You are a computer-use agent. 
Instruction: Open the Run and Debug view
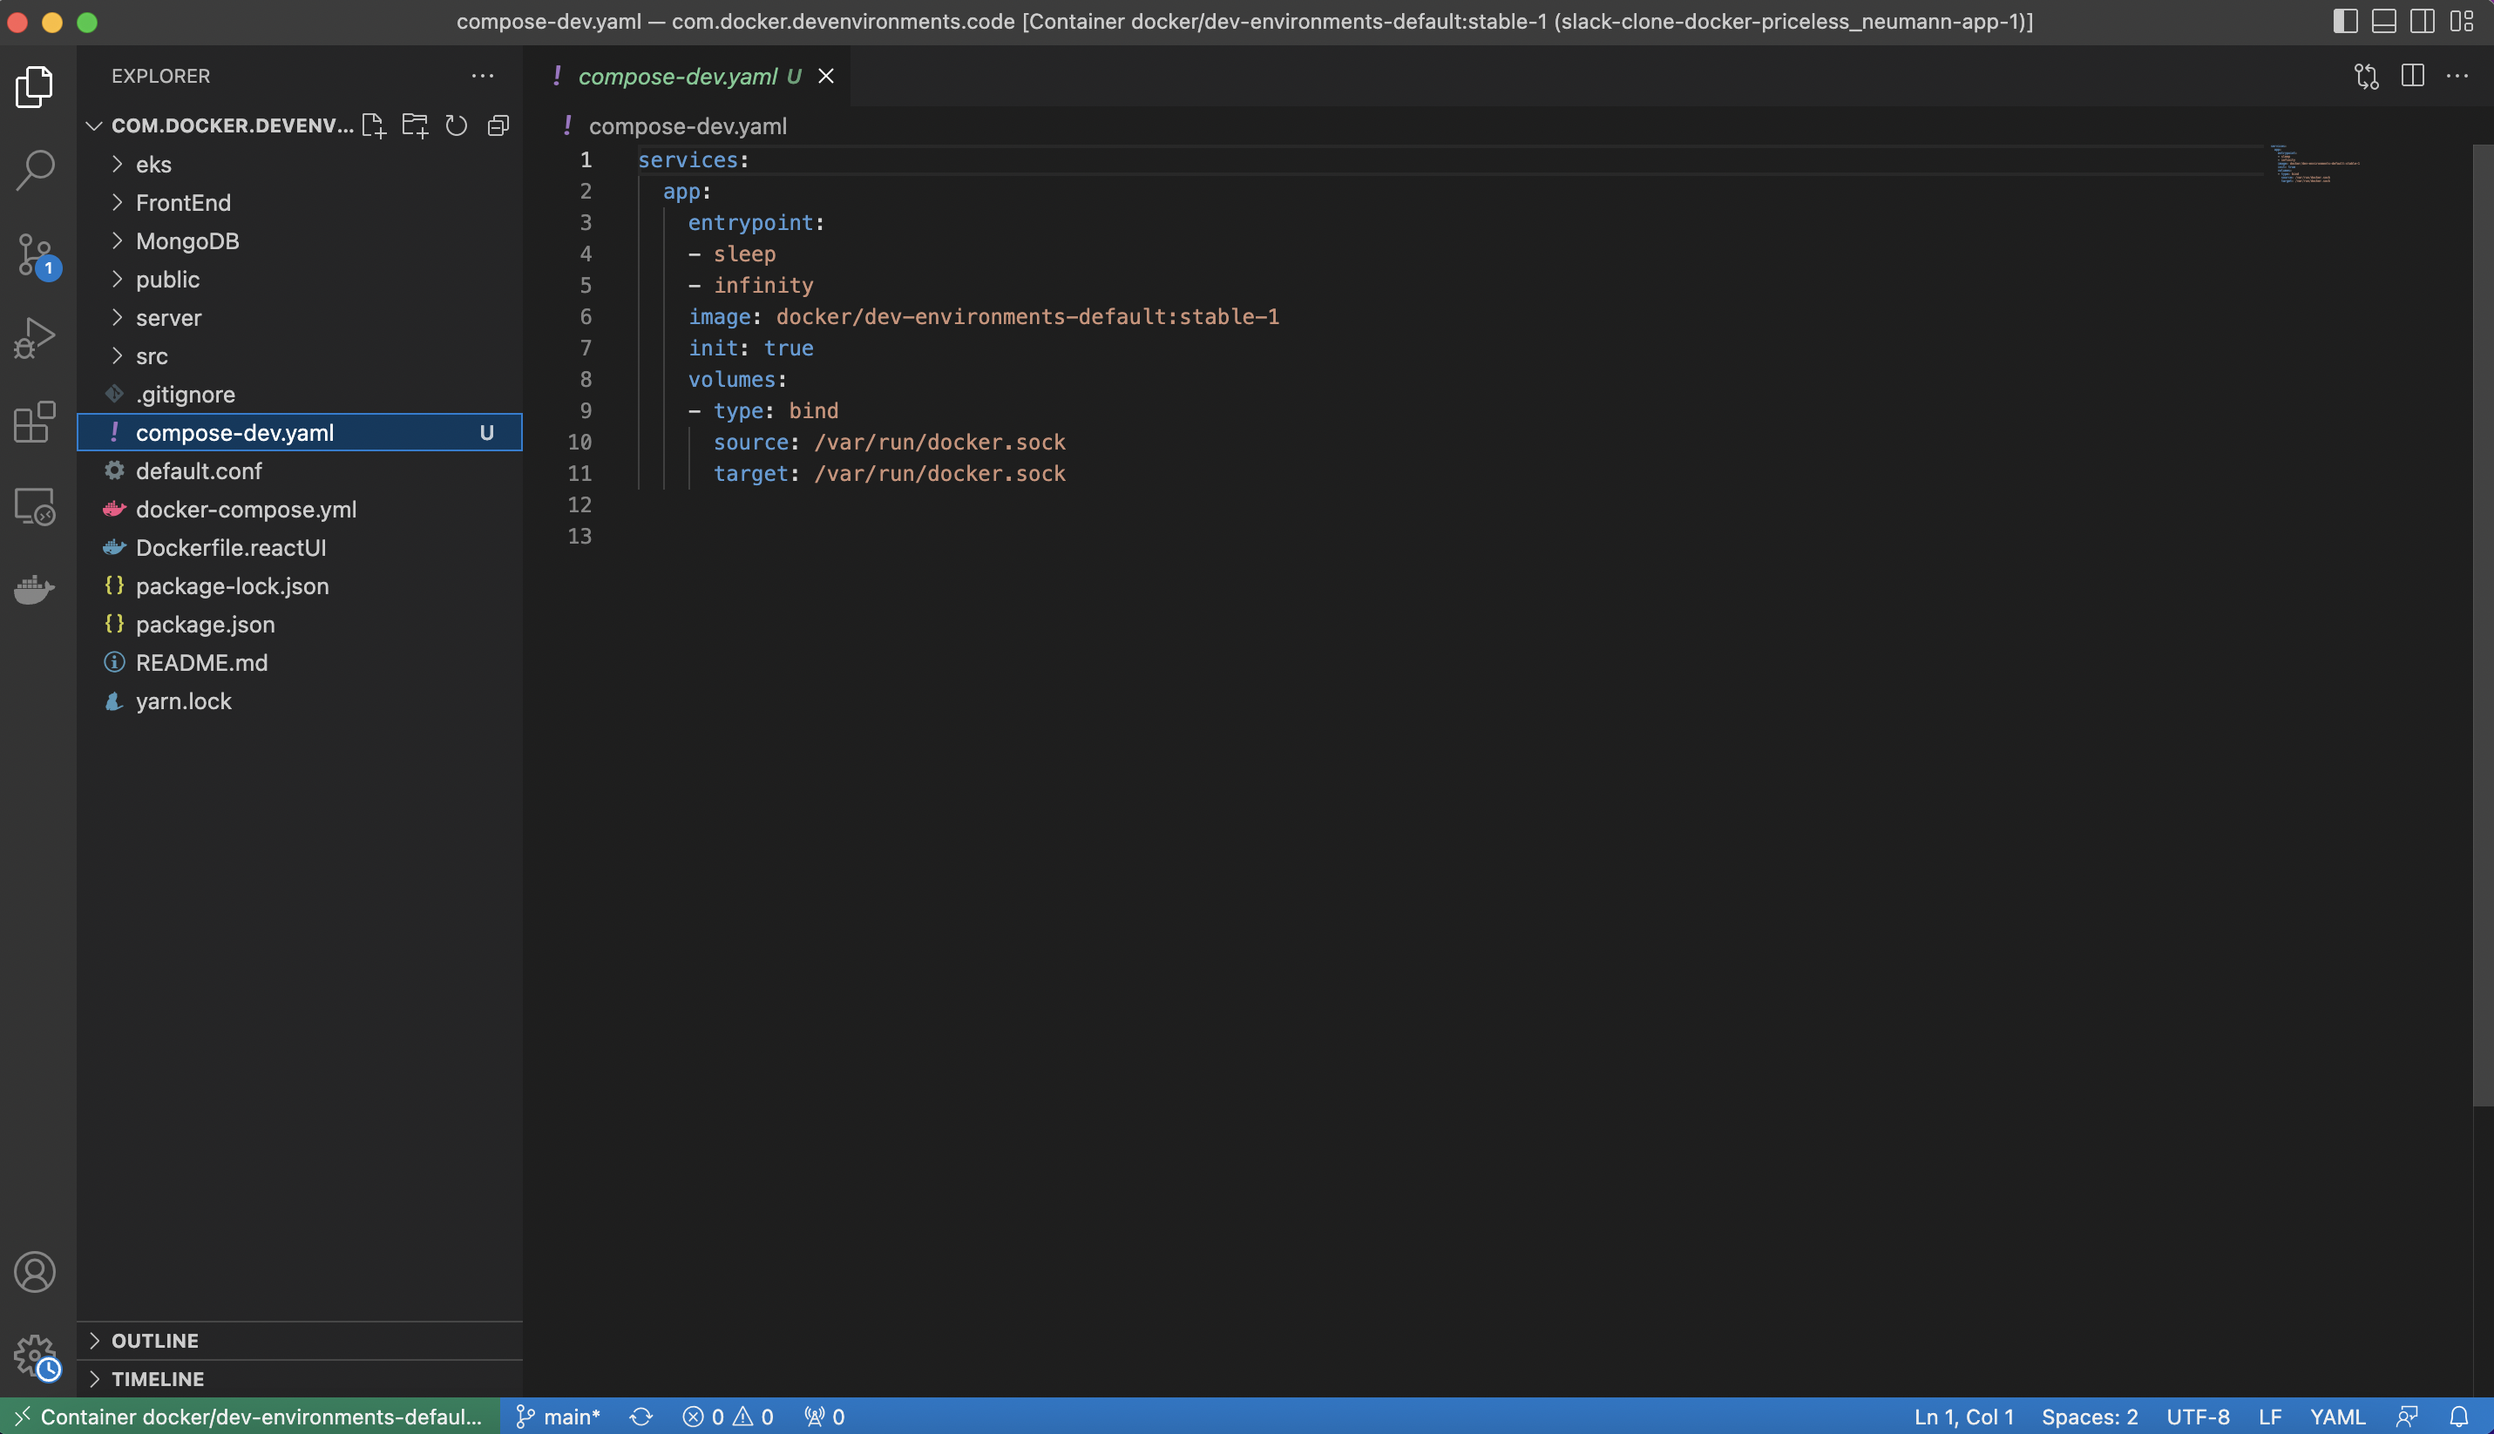tap(36, 338)
